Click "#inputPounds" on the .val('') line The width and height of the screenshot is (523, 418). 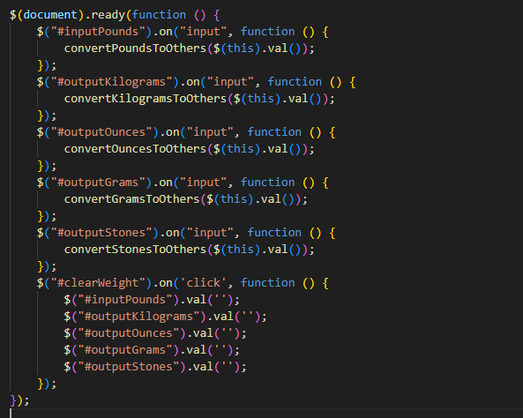tap(125, 300)
